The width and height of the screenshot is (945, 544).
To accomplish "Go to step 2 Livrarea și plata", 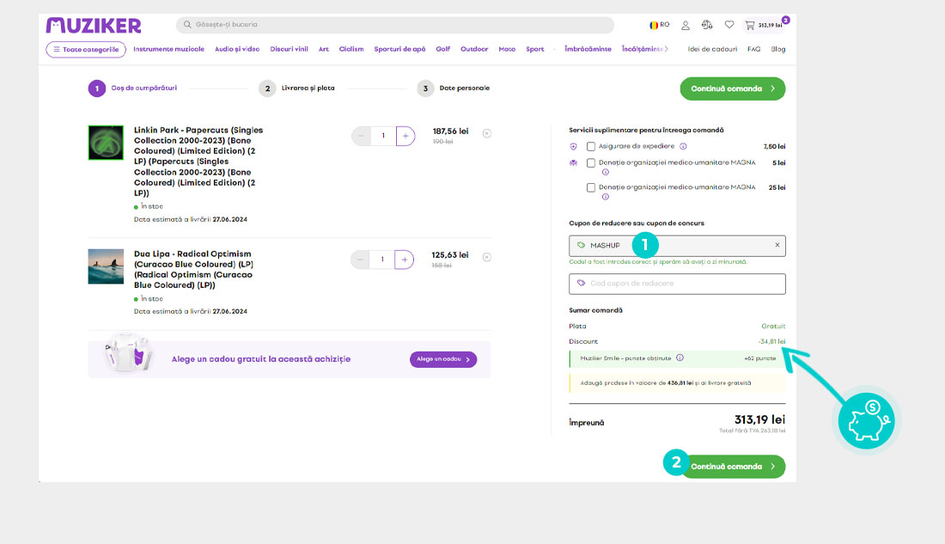I will pyautogui.click(x=296, y=88).
